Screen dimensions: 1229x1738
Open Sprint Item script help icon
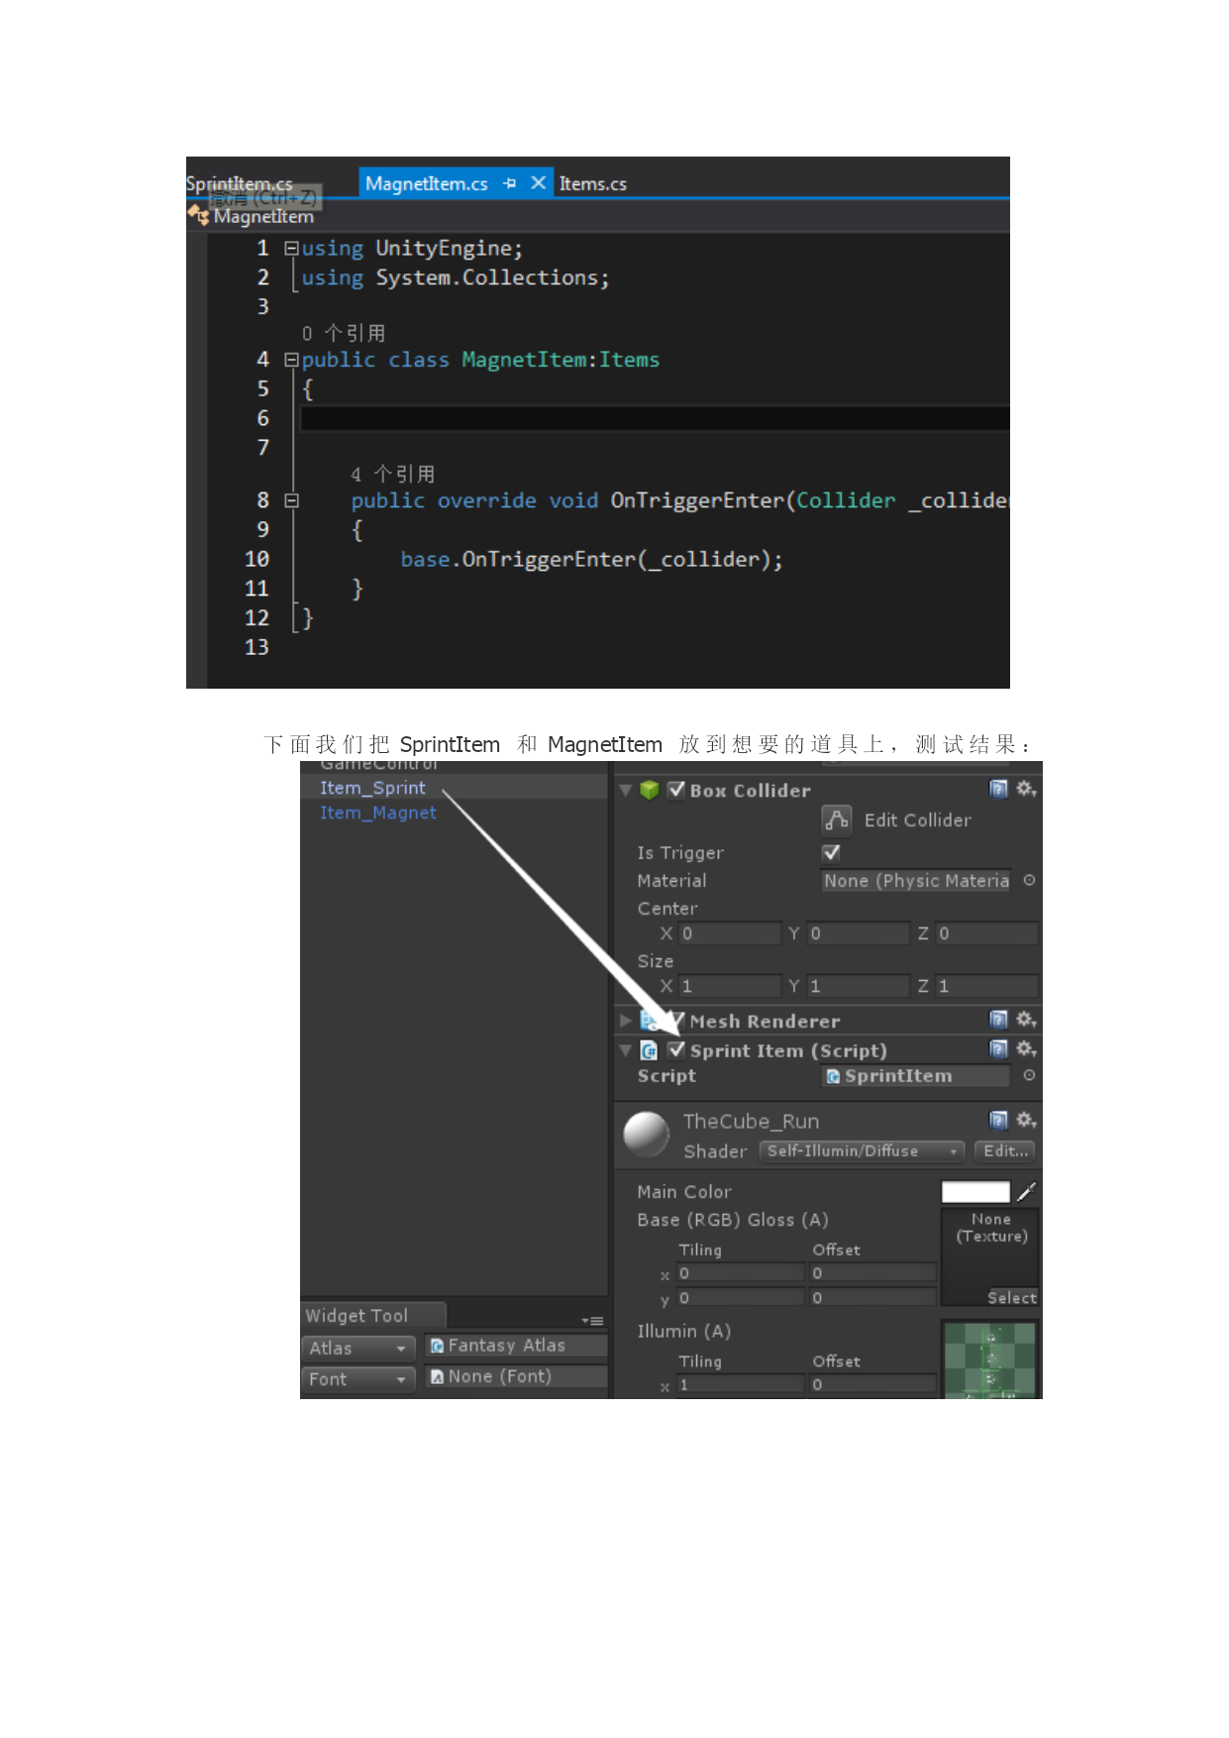coord(998,1048)
